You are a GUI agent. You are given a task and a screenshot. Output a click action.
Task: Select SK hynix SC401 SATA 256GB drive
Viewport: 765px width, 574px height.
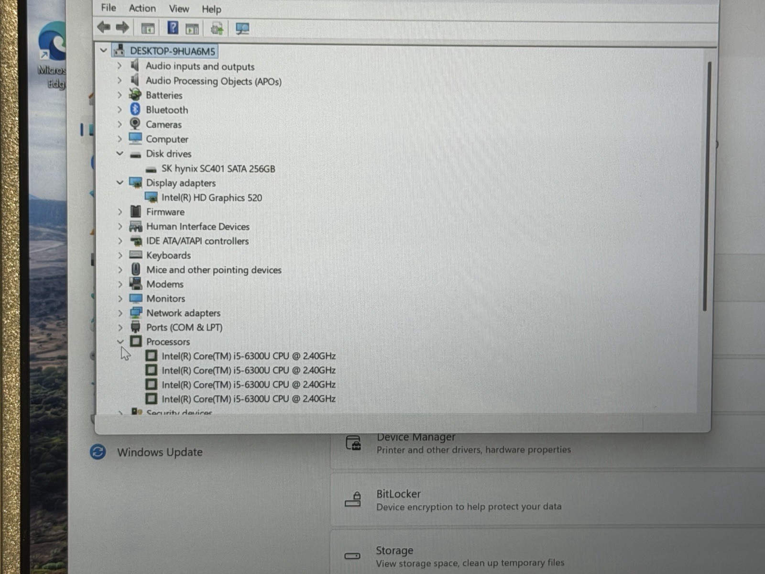coord(218,169)
